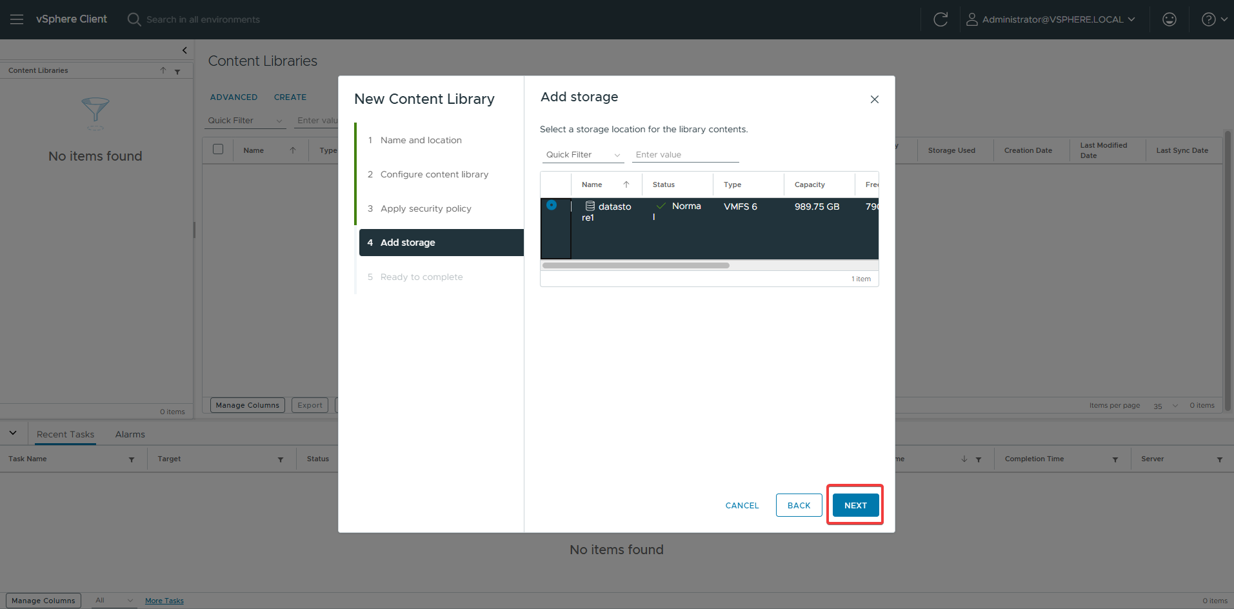Check the select-all libraries checkbox

(218, 149)
